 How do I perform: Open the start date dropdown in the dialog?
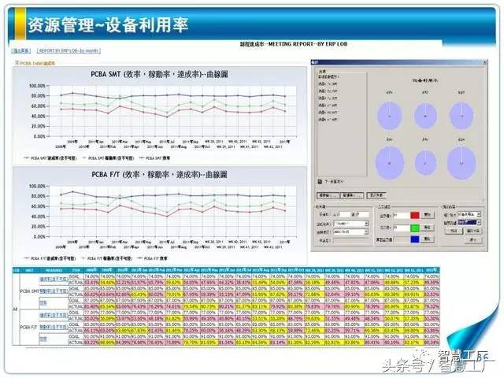point(367,224)
